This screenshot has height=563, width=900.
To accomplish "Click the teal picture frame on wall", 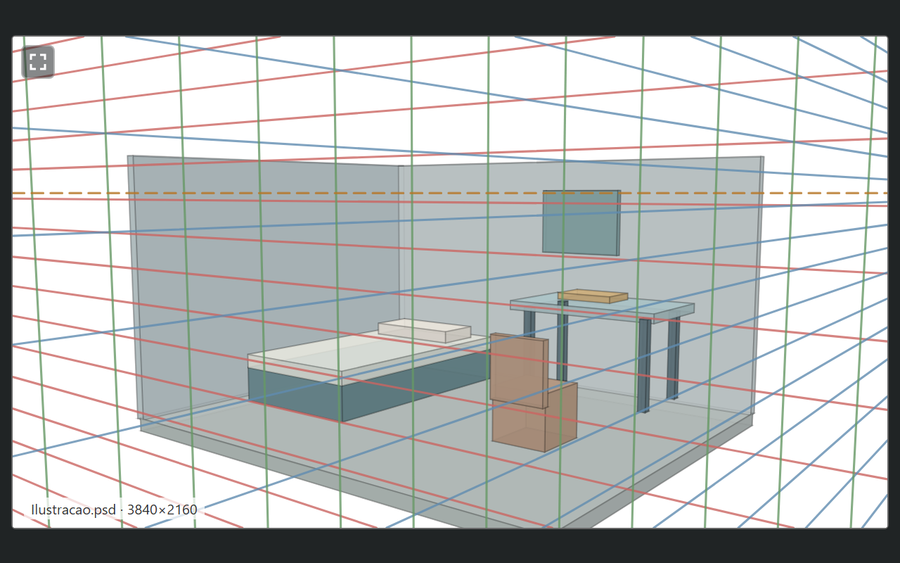I will (581, 222).
